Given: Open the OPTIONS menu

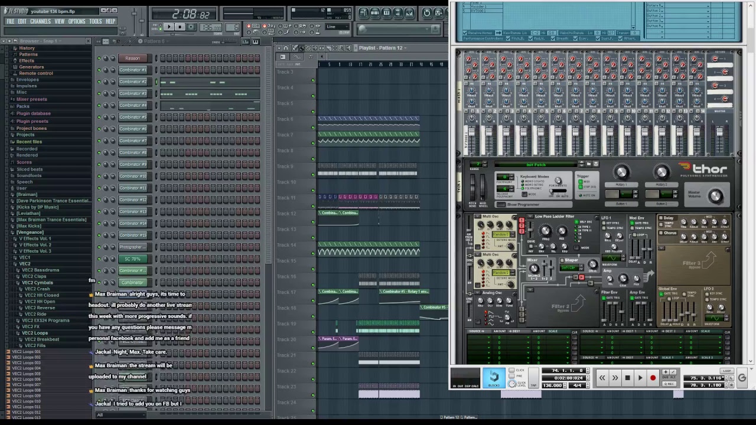Looking at the screenshot, I should click(x=77, y=21).
